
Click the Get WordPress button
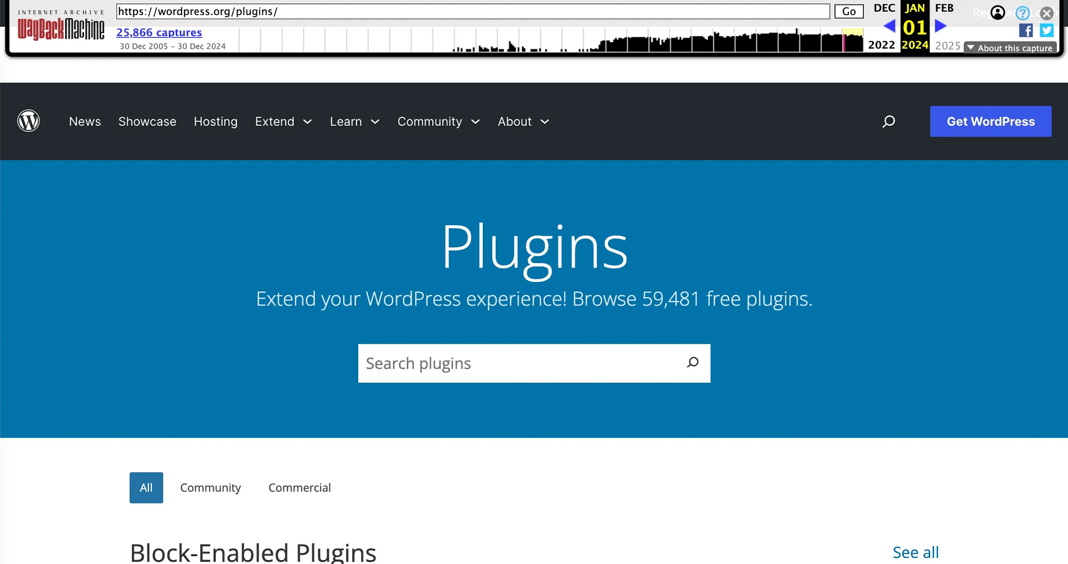(x=991, y=121)
